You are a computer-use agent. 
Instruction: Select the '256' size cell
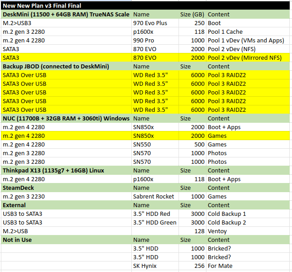[192, 266]
